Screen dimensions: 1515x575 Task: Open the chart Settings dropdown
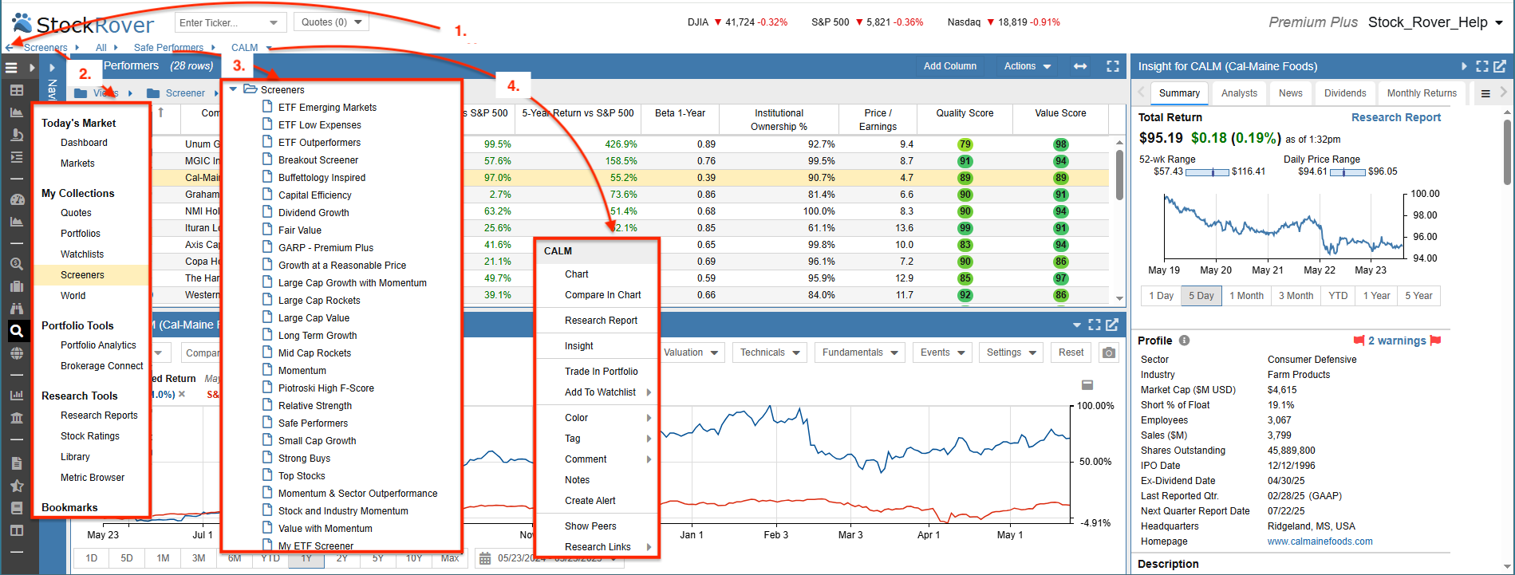(x=1011, y=352)
